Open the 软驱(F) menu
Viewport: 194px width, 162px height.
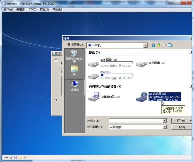[44, 9]
